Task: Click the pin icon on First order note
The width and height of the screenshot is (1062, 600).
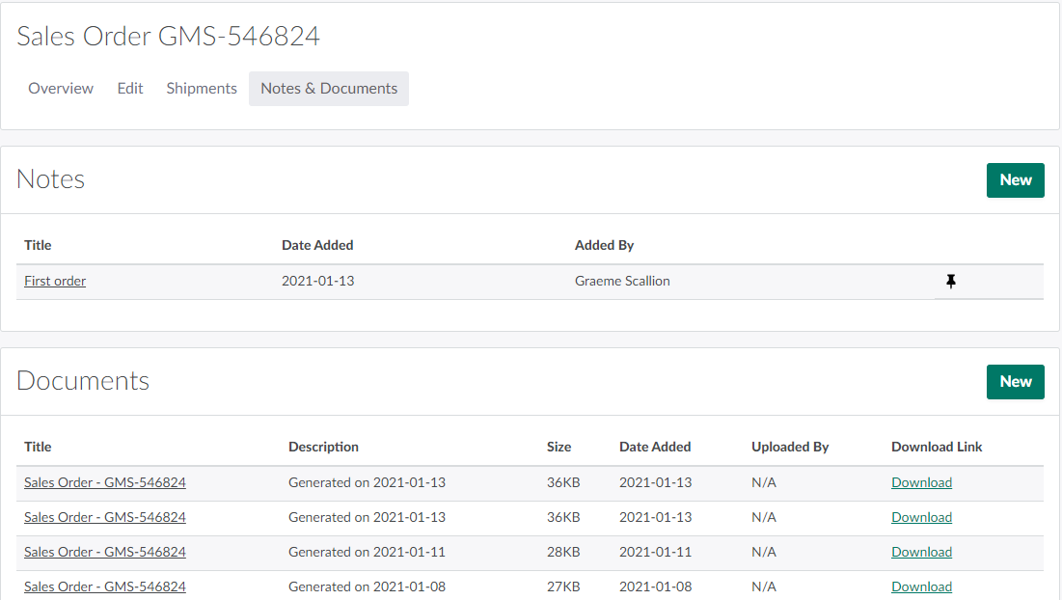Action: tap(951, 282)
